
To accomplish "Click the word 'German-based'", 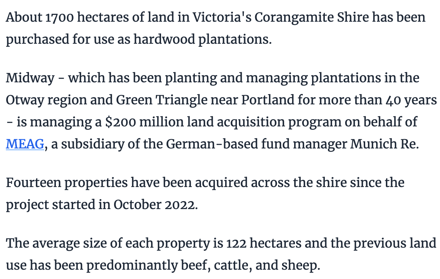I will tap(212, 144).
